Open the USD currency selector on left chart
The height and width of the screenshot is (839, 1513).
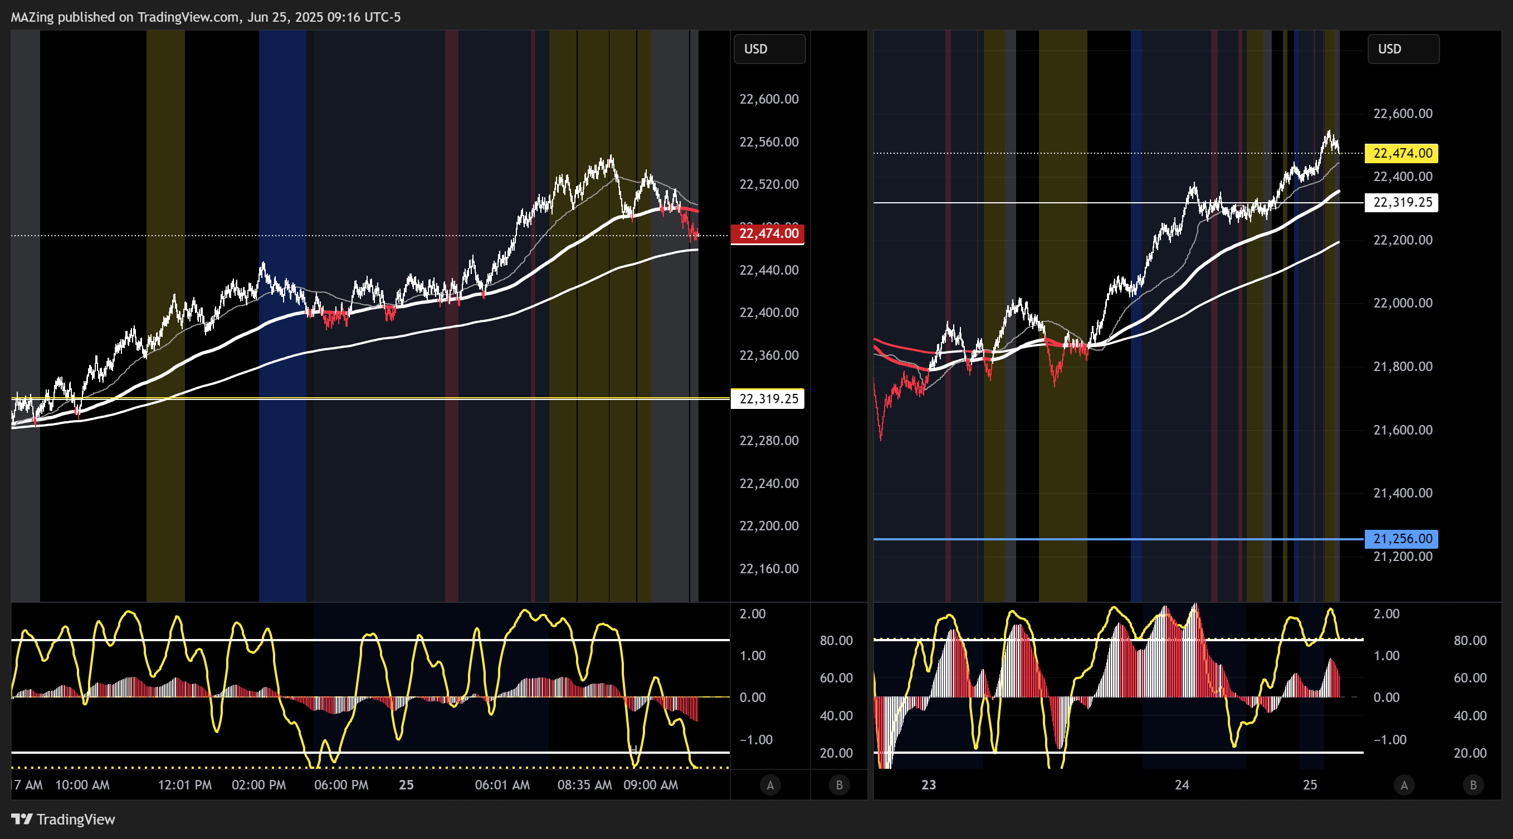tap(769, 49)
